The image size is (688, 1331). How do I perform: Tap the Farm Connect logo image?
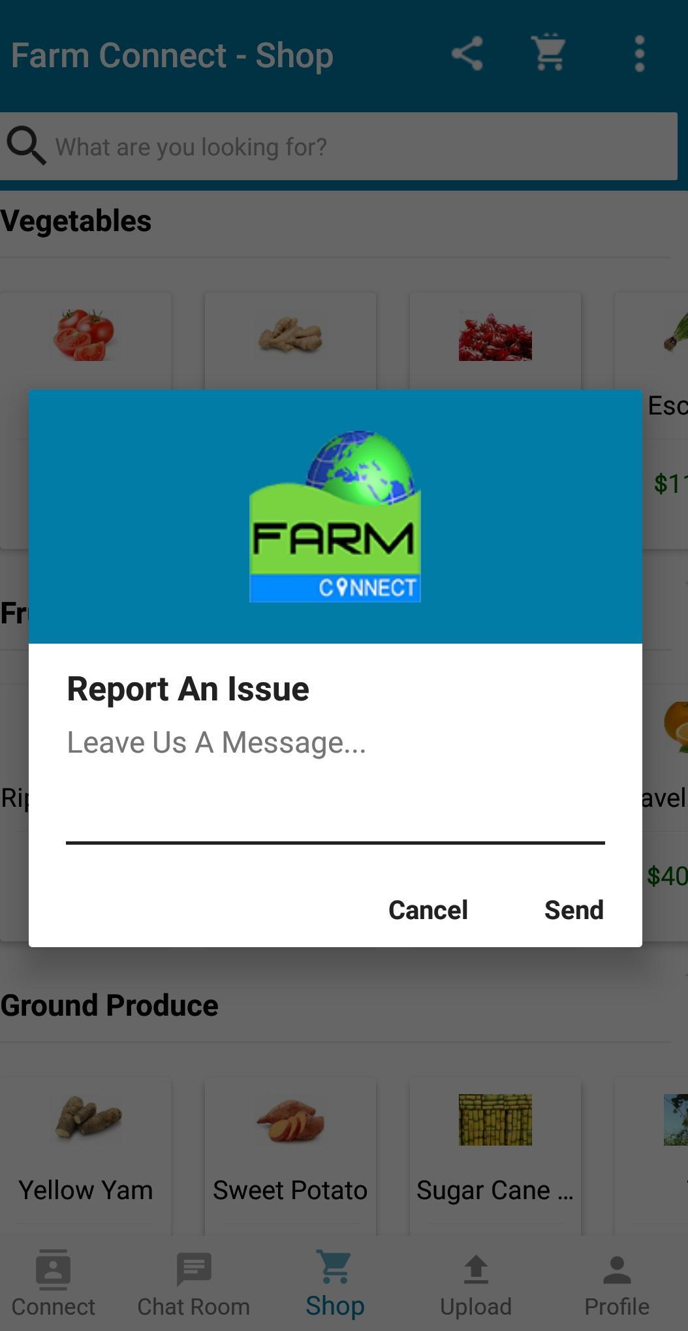coord(335,516)
